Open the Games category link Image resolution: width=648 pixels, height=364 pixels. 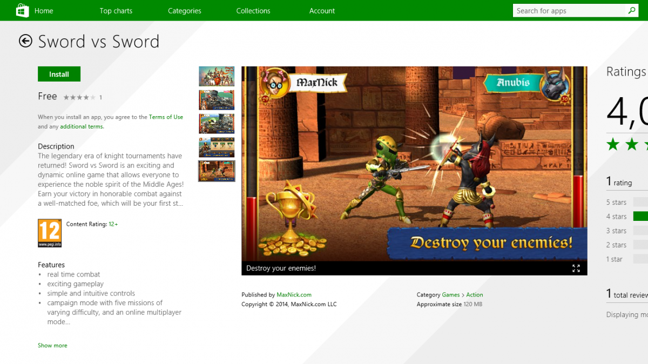pyautogui.click(x=450, y=295)
